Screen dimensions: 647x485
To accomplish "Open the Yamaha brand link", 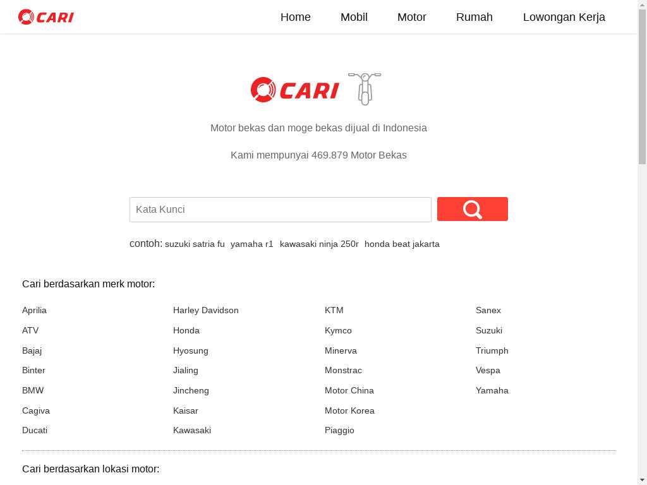I will tap(492, 390).
